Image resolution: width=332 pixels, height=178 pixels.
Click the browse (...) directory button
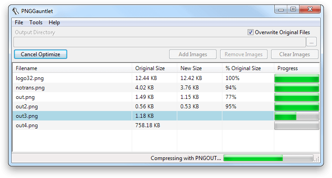(x=311, y=42)
